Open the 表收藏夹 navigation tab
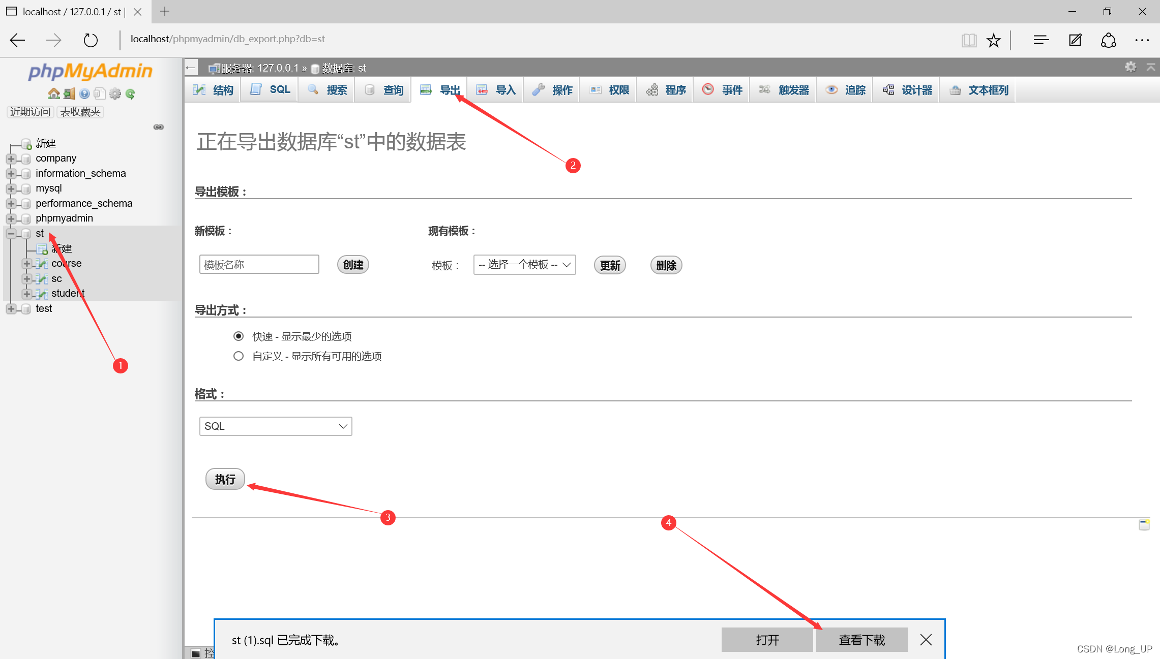This screenshot has width=1160, height=659. 80,112
